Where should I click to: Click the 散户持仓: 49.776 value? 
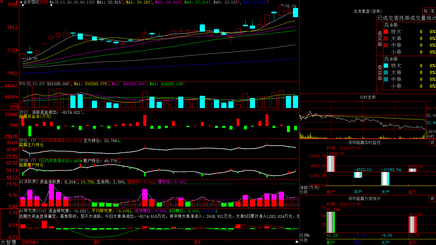tap(100, 161)
